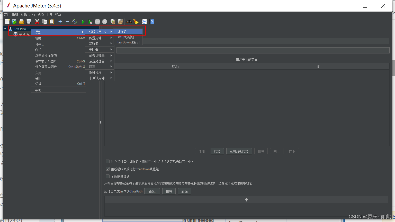Open the 测试片段 submenu

point(100,73)
